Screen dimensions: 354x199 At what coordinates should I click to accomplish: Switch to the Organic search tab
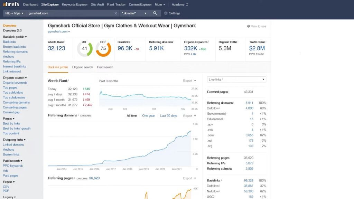point(83,67)
